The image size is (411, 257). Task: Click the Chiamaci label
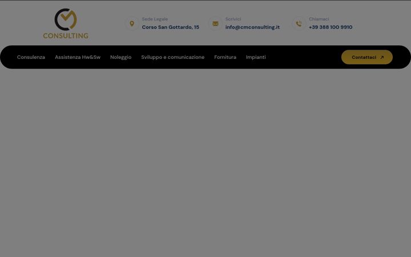[319, 19]
